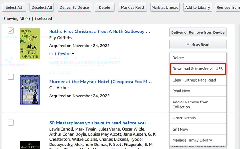Choose 'Gift Now' menu entry
The height and width of the screenshot is (149, 240).
180,129
